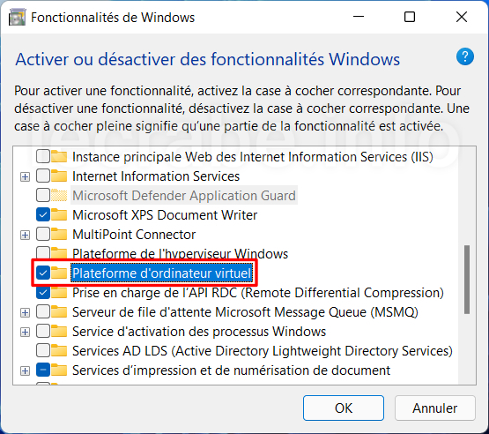Click the Microsoft Defender Application Guard folder icon
Image resolution: width=489 pixels, height=434 pixels.
(59, 196)
